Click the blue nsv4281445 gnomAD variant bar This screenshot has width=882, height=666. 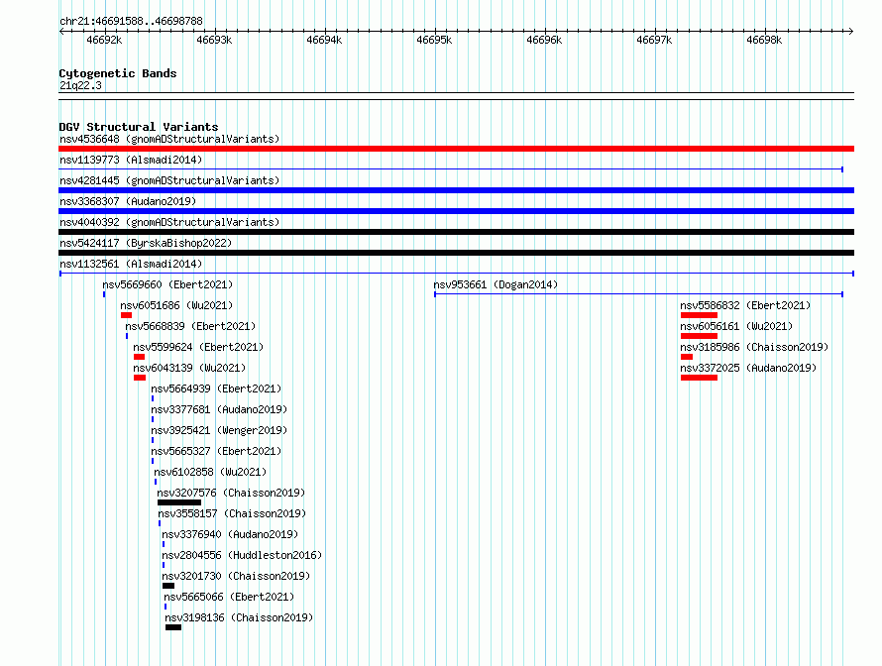(456, 190)
